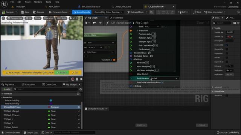
Task: Open the Tools menu
Action: [48, 2]
